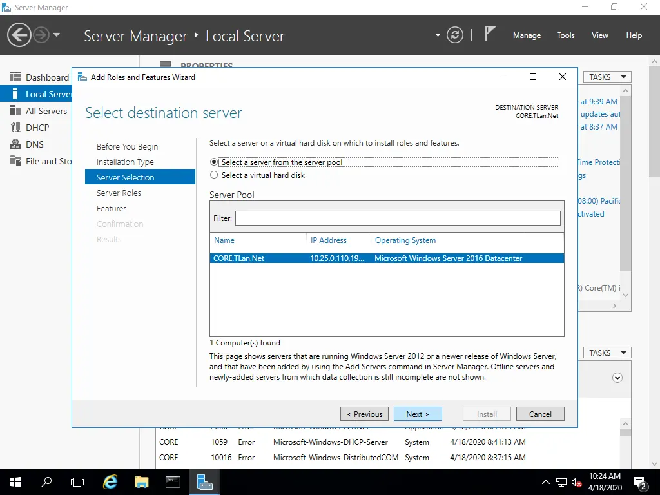Screen dimensions: 660x495
Task: Click the events list scroll-up arrow
Action: pyautogui.click(x=625, y=423)
